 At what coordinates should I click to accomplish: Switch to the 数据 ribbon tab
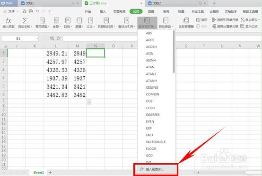tap(151, 11)
